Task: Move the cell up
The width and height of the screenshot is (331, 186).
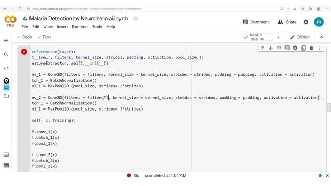Action: click(x=263, y=48)
